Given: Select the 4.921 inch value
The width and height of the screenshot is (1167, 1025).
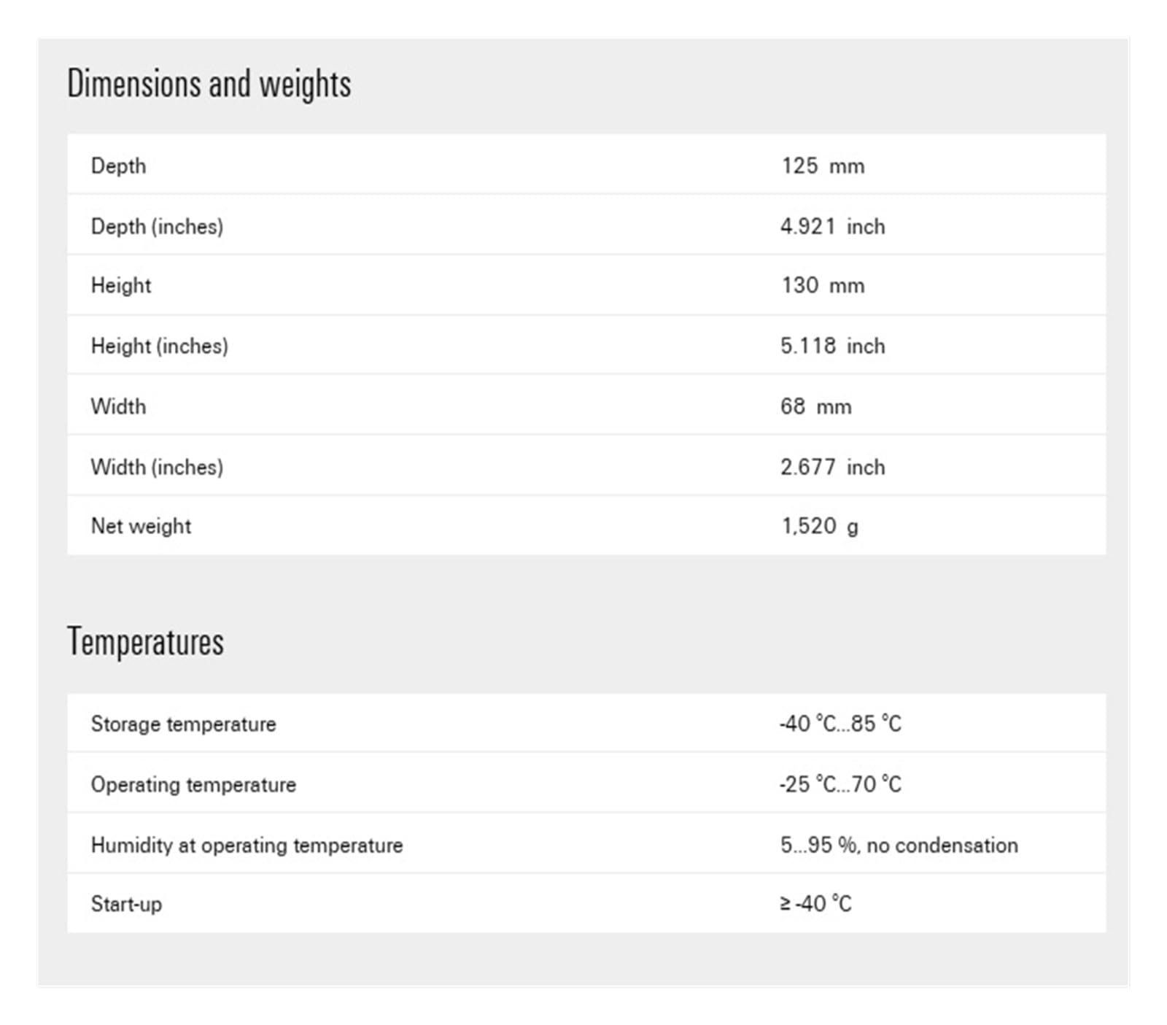Looking at the screenshot, I should [832, 227].
